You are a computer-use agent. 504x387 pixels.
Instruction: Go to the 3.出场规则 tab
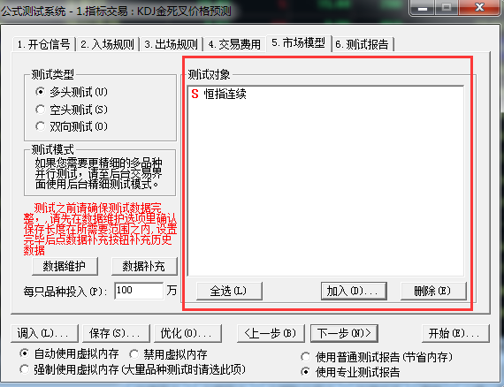point(171,44)
